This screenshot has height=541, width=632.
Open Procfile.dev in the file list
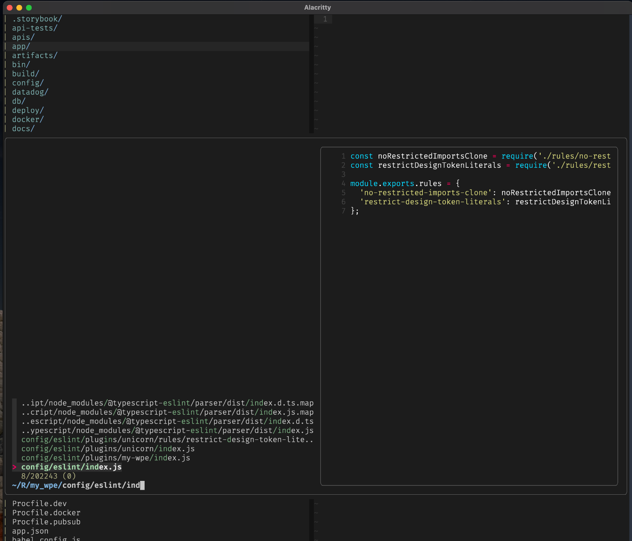pyautogui.click(x=39, y=504)
